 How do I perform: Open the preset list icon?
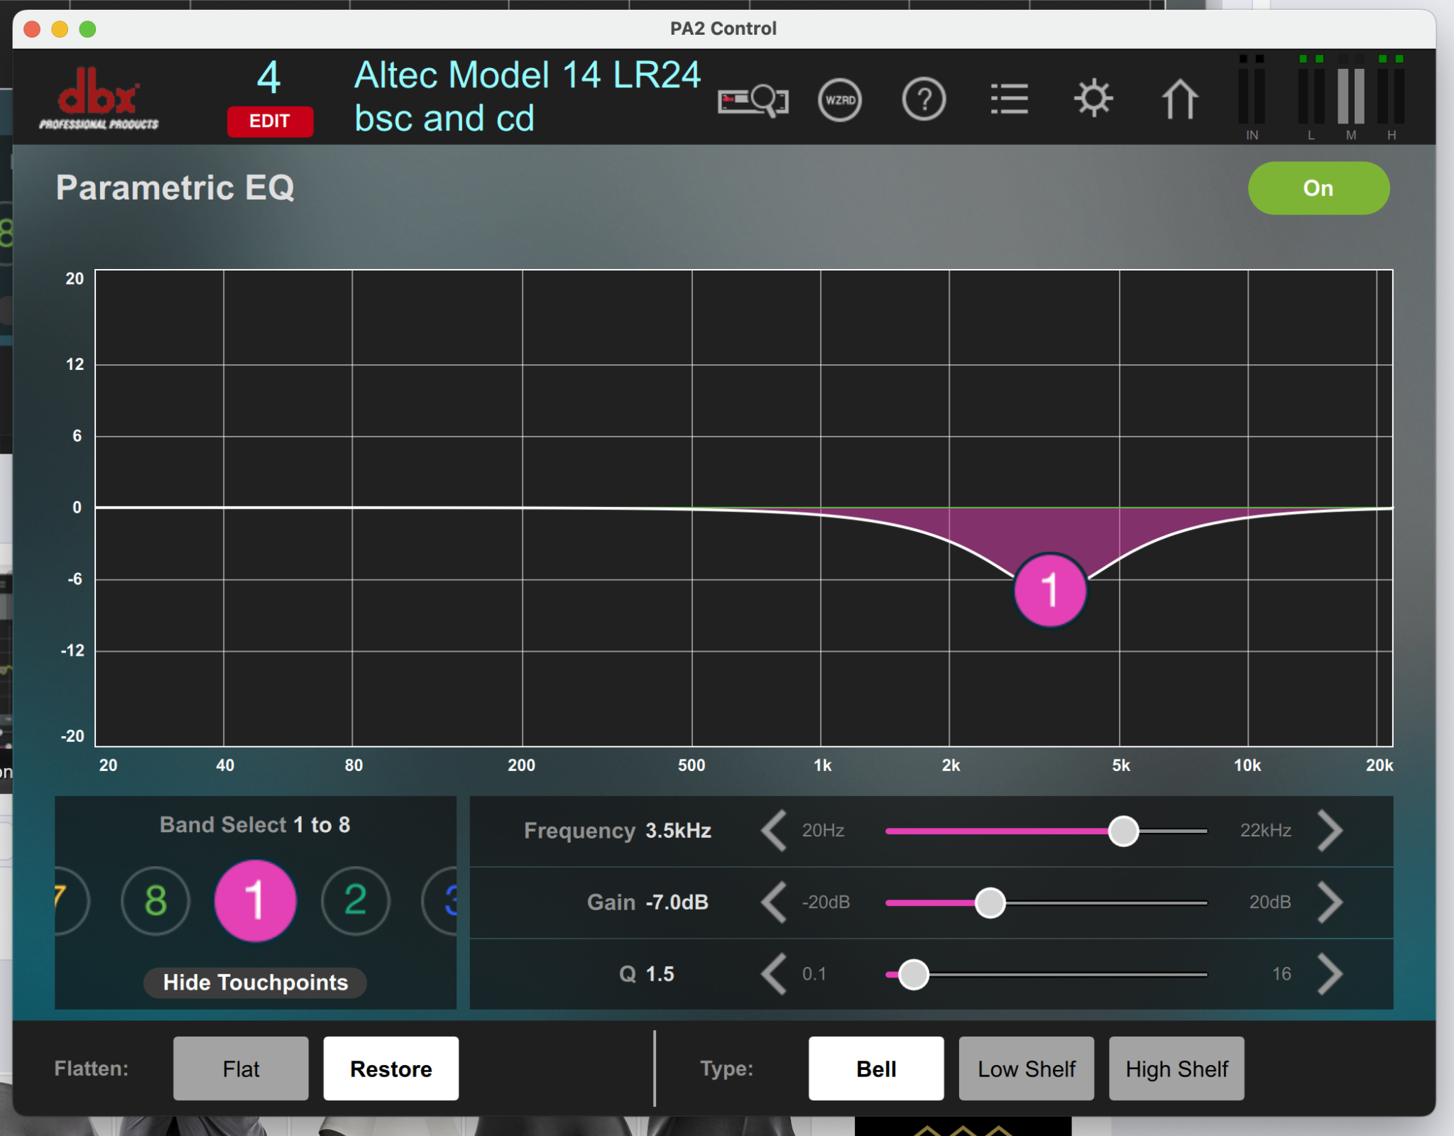pos(1009,99)
